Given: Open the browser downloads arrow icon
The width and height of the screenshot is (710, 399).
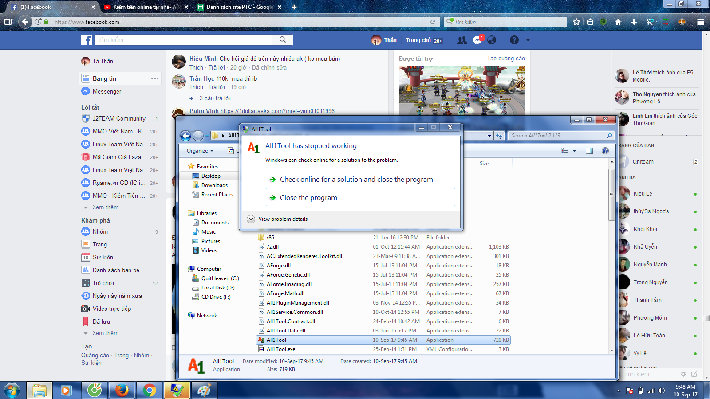Looking at the screenshot, I should (x=634, y=22).
